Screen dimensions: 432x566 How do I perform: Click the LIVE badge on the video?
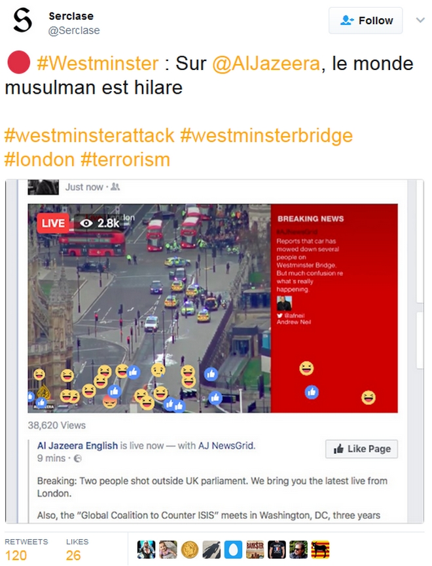tap(53, 223)
